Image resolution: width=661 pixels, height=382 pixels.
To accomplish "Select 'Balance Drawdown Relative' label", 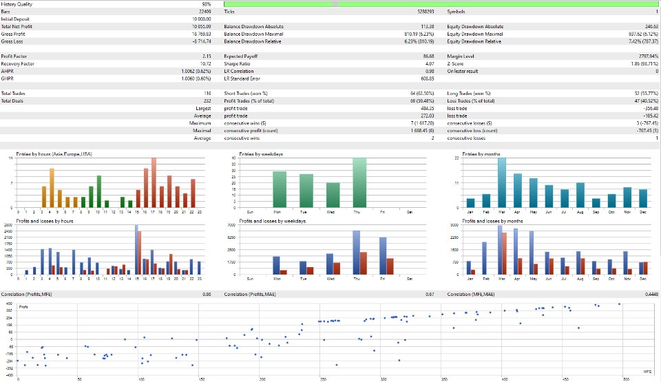I will (253, 42).
